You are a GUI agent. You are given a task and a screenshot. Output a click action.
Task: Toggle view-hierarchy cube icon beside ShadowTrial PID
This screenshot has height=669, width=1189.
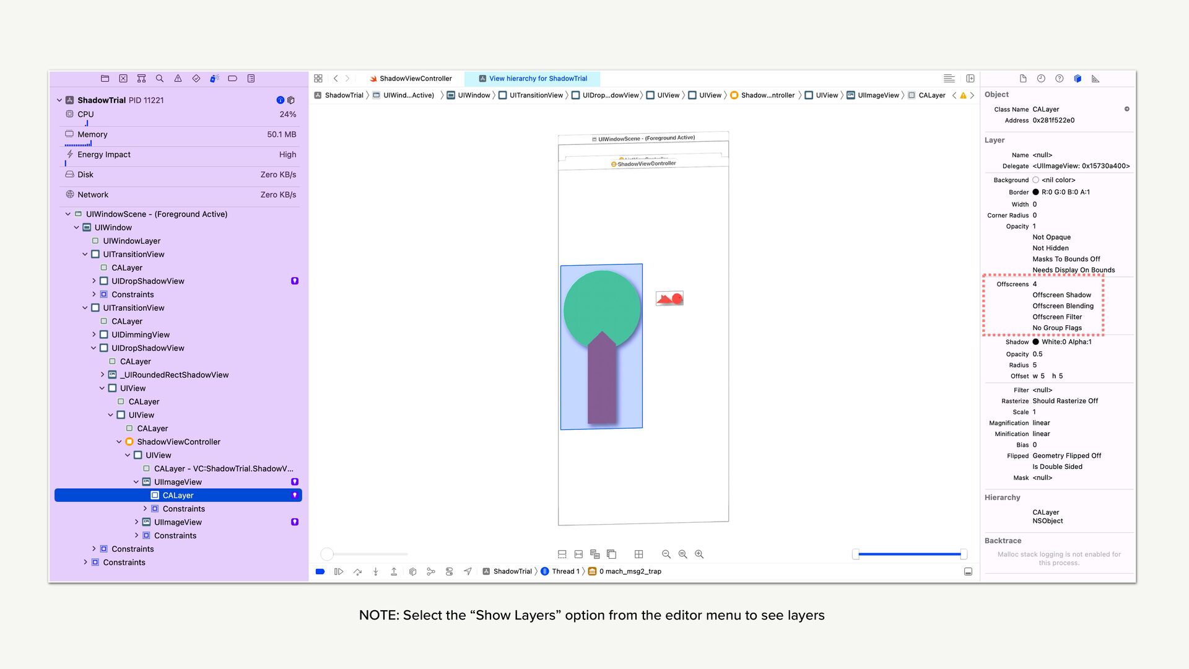pos(291,100)
